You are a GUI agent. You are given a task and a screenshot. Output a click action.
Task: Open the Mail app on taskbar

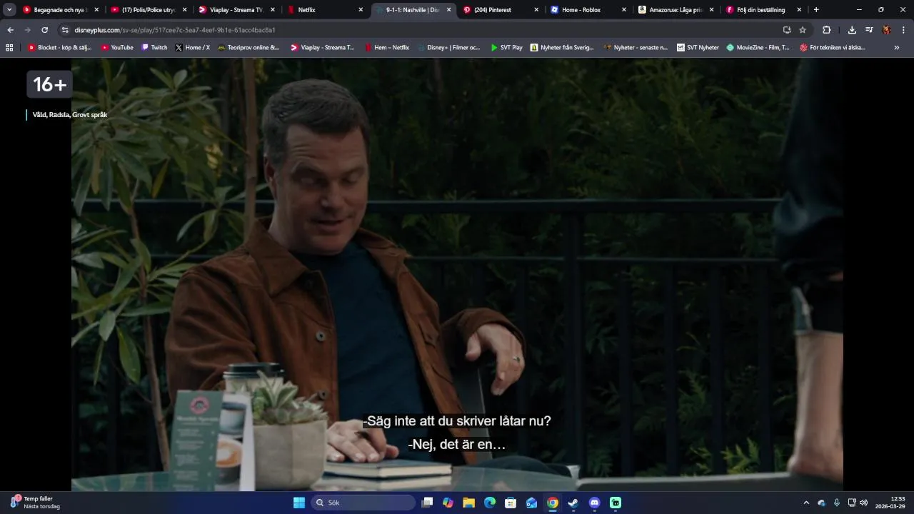click(531, 503)
